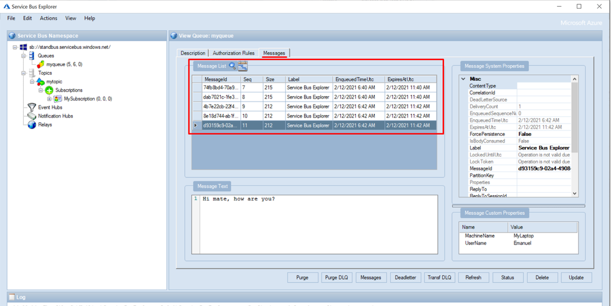The width and height of the screenshot is (611, 306).
Task: Click the Status button
Action: pyautogui.click(x=508, y=278)
